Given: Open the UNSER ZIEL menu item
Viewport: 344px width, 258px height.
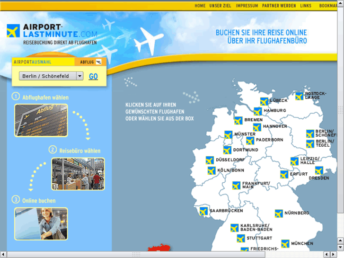Looking at the screenshot, I should click(x=221, y=6).
